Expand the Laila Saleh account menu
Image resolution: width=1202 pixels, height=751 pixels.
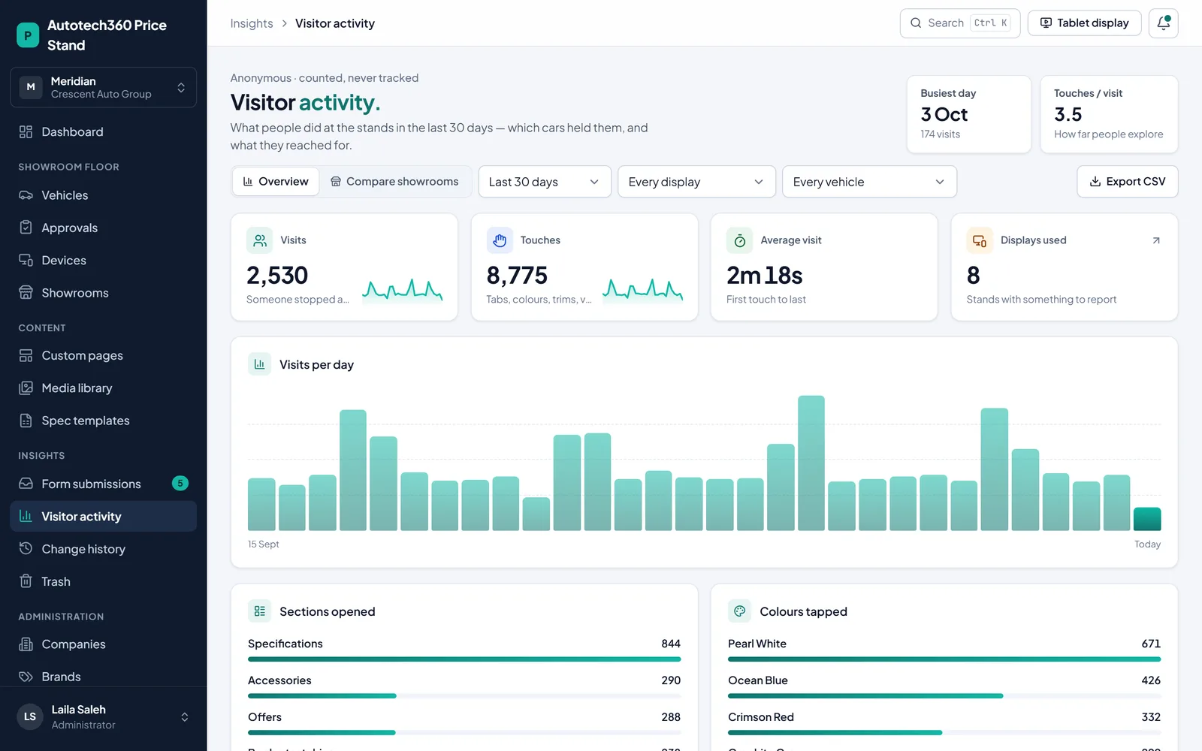104,717
